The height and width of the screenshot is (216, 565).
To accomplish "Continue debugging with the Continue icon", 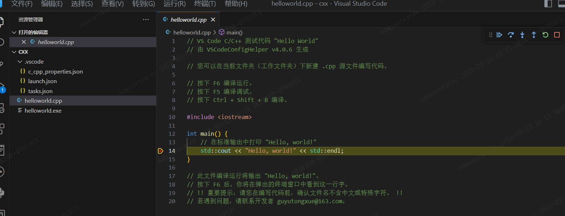I will tap(499, 35).
